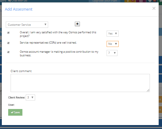Click the calendar icon in the top bar

(141, 1)
